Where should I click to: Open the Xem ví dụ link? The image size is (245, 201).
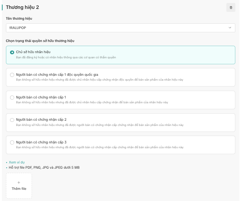click(16, 162)
